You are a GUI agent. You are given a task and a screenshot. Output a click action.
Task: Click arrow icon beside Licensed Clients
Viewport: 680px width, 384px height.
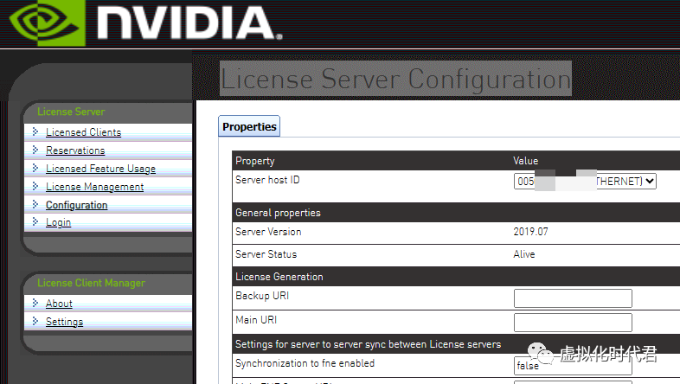pyautogui.click(x=35, y=132)
